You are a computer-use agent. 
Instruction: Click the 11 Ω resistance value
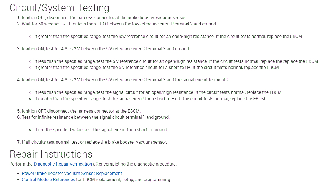tap(101, 24)
